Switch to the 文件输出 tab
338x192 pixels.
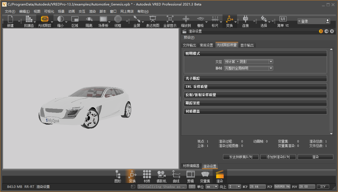click(190, 45)
